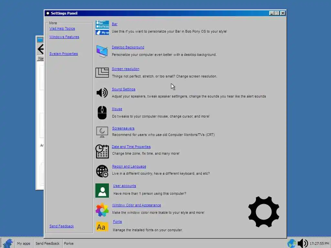Click the yellow Fonts Aa icon
The width and height of the screenshot is (331, 248).
(x=102, y=227)
